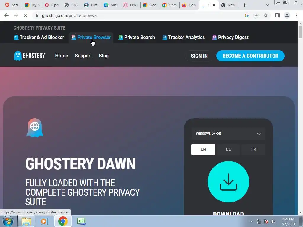This screenshot has width=303, height=227.
Task: Open the Windows Start orb
Action: [x=8, y=221]
